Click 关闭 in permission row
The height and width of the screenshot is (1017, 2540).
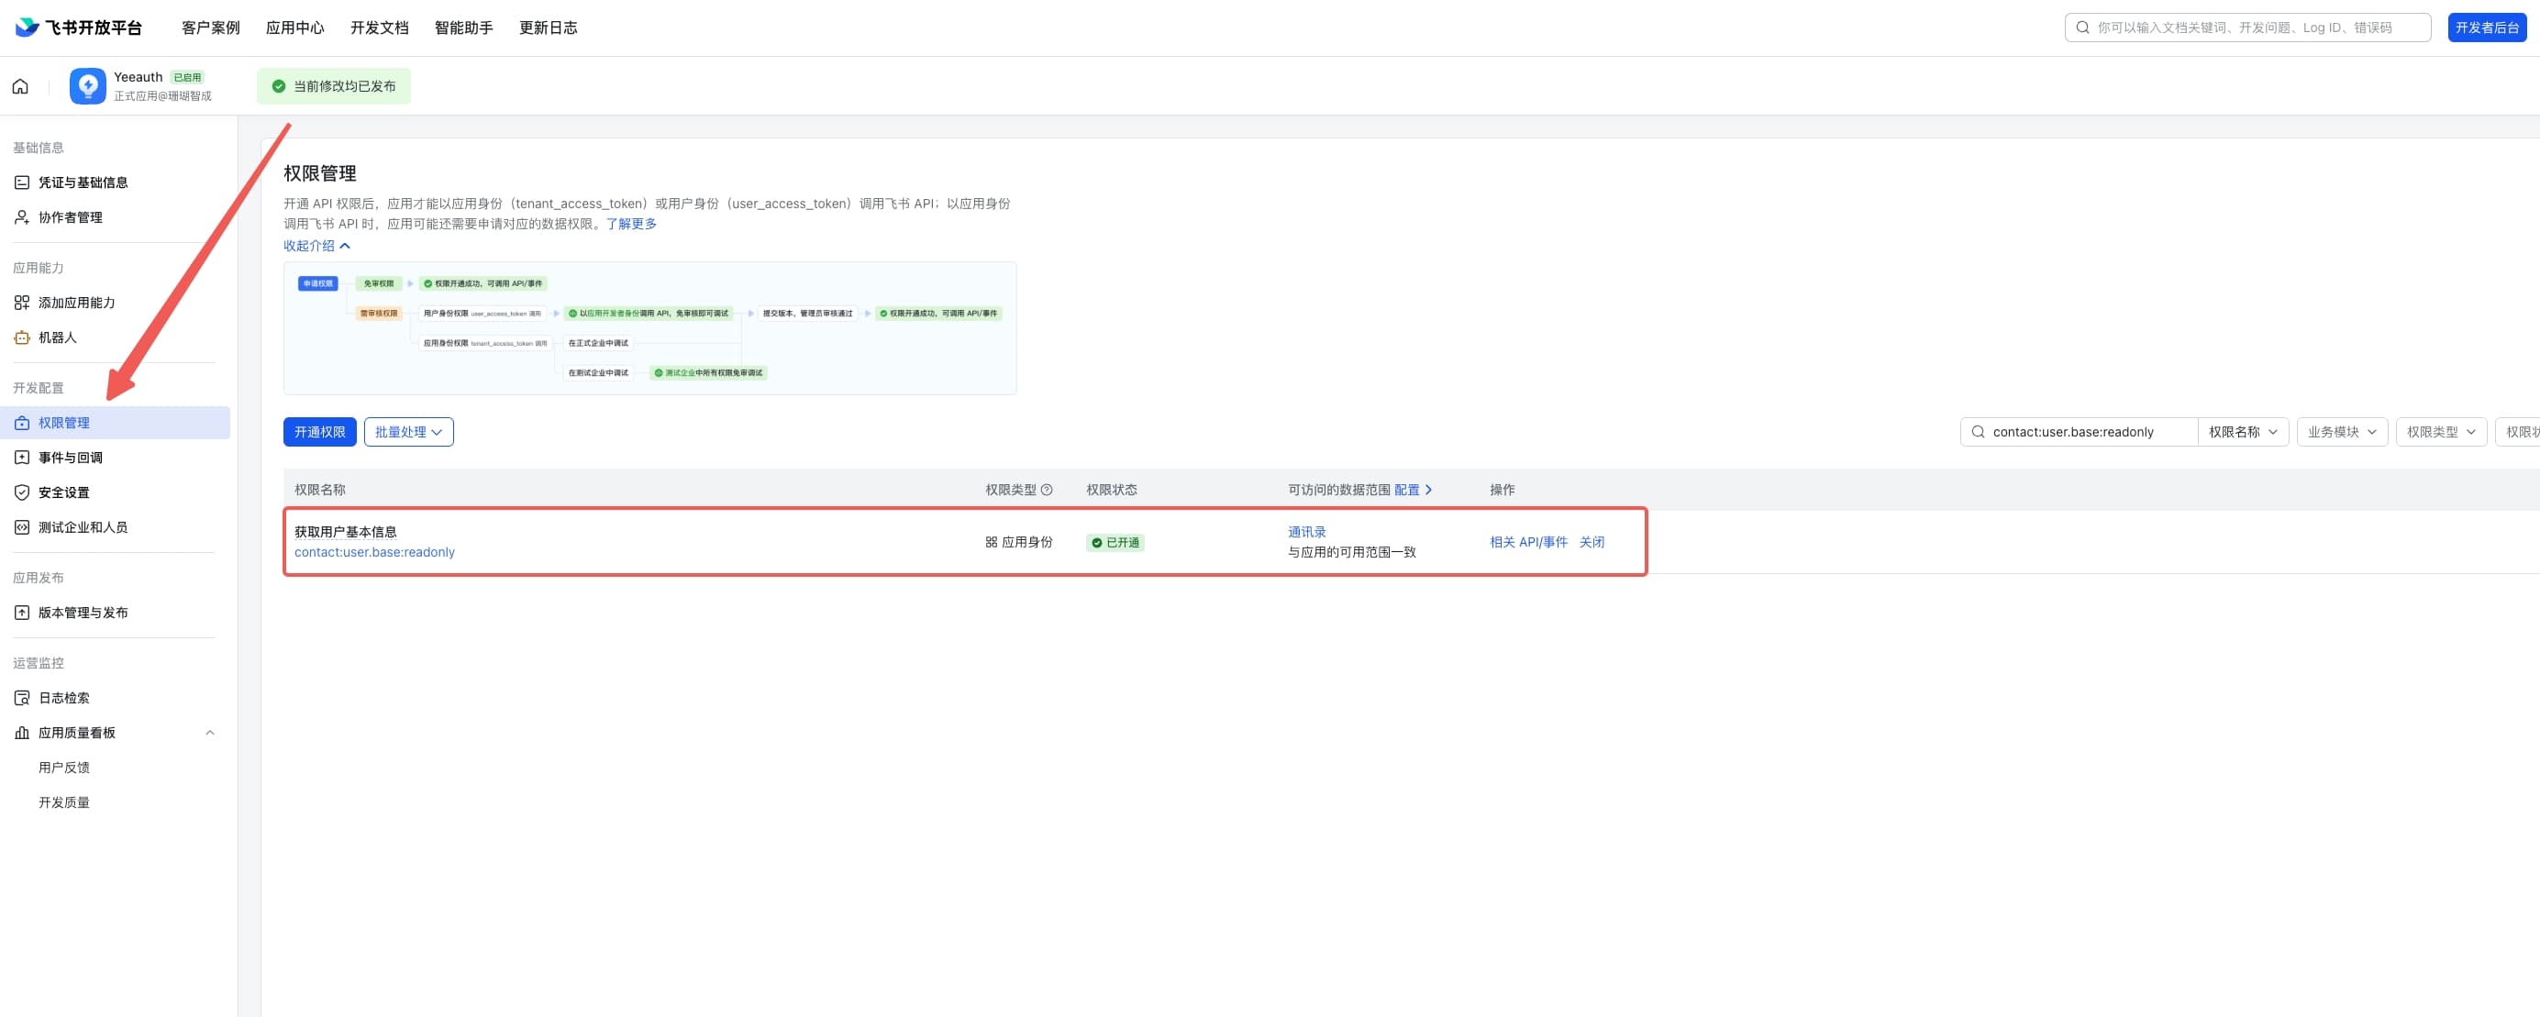coord(1592,542)
